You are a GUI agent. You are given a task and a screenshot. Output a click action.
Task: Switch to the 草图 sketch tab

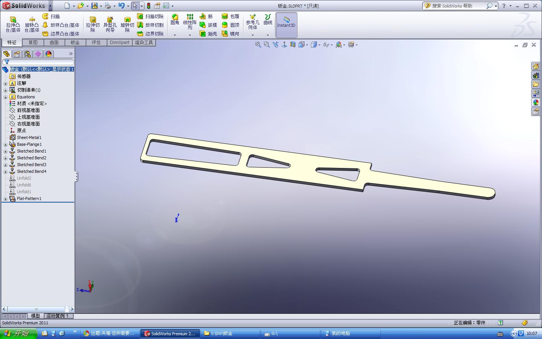33,43
